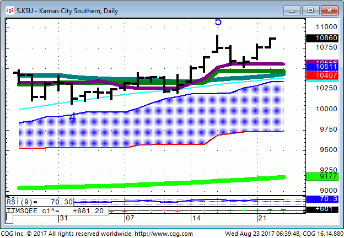Image resolution: width=344 pixels, height=238 pixels.
Task: Click the RSI(9)= 70.30 study label
Action: click(40, 202)
